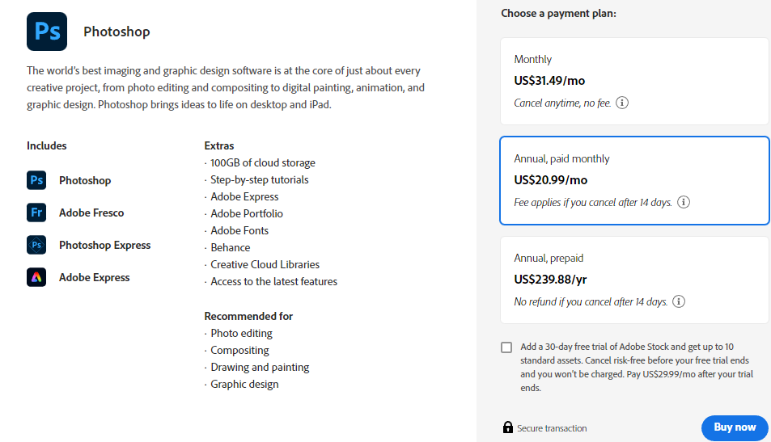771x442 pixels.
Task: Open info icon next to fee applies text
Action: (x=684, y=202)
